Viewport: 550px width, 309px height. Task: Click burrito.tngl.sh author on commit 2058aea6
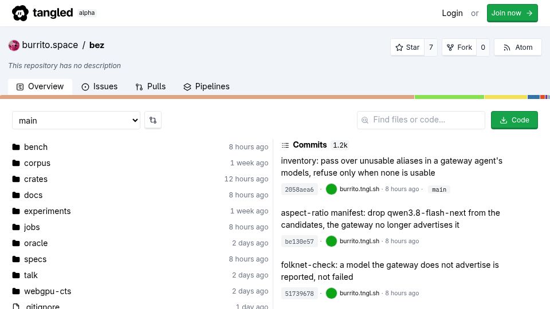point(360,189)
